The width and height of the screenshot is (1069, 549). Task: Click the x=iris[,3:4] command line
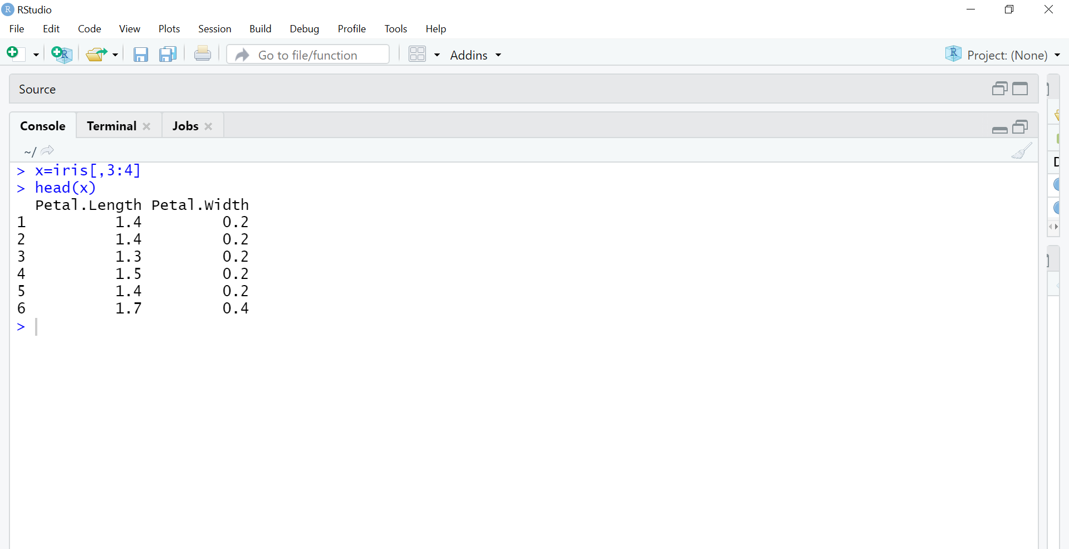[x=88, y=170]
